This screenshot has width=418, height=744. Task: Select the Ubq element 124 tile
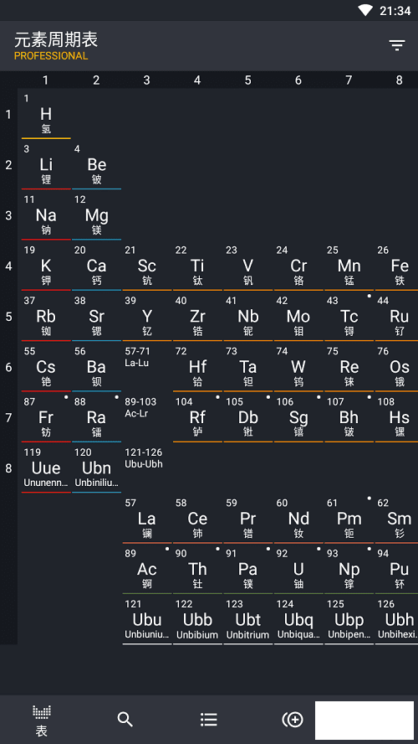[298, 620]
